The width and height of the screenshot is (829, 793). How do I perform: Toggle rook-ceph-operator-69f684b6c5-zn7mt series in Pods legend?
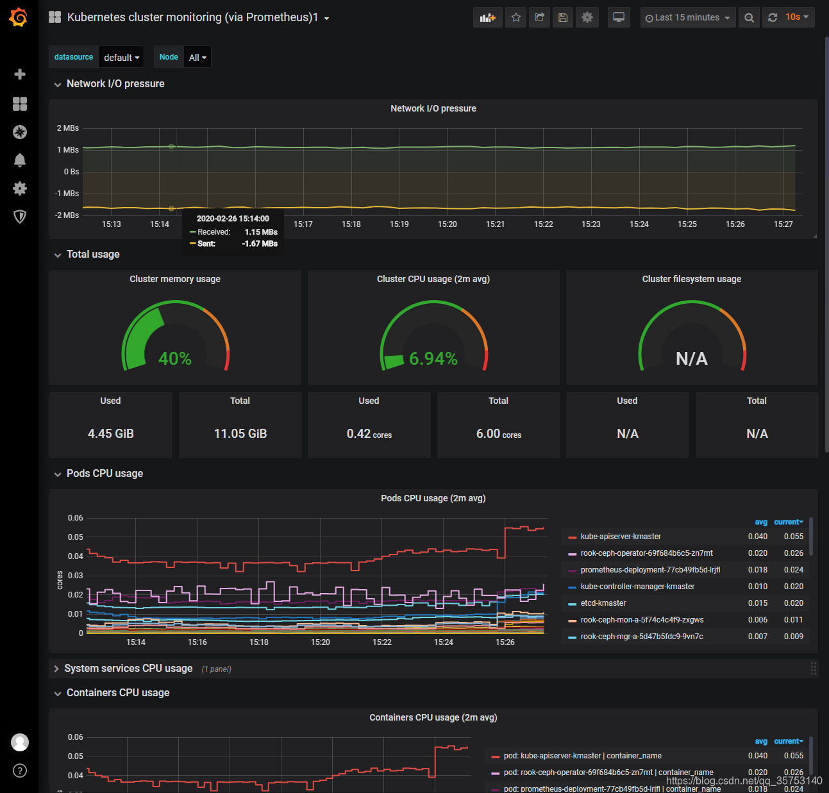tap(646, 553)
